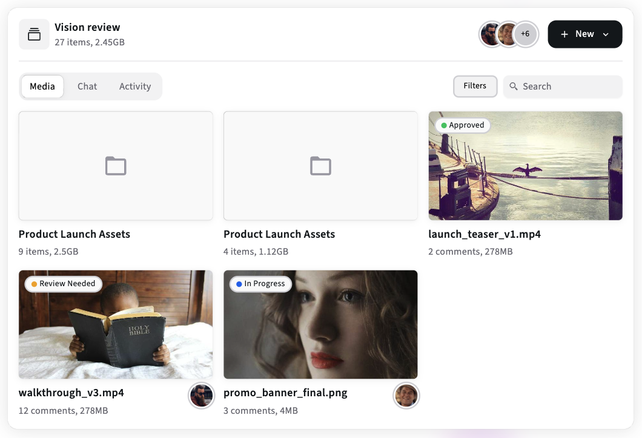This screenshot has width=642, height=438.
Task: Open the launch_teaser_v1.mp4 thumbnail
Action: coord(525,166)
